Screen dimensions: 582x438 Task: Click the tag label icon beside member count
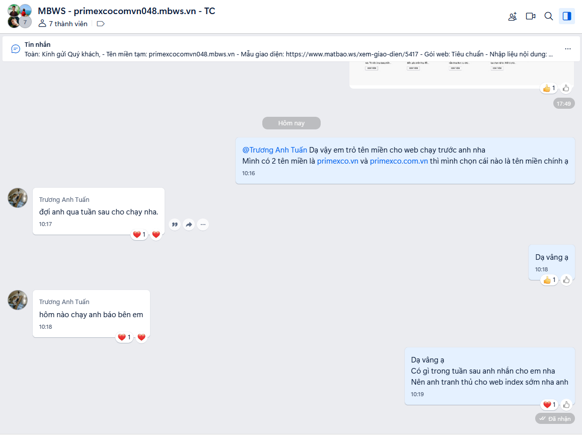click(x=101, y=24)
